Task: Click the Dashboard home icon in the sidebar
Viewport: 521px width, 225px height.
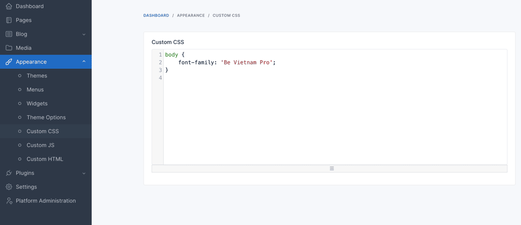Action: (x=9, y=6)
